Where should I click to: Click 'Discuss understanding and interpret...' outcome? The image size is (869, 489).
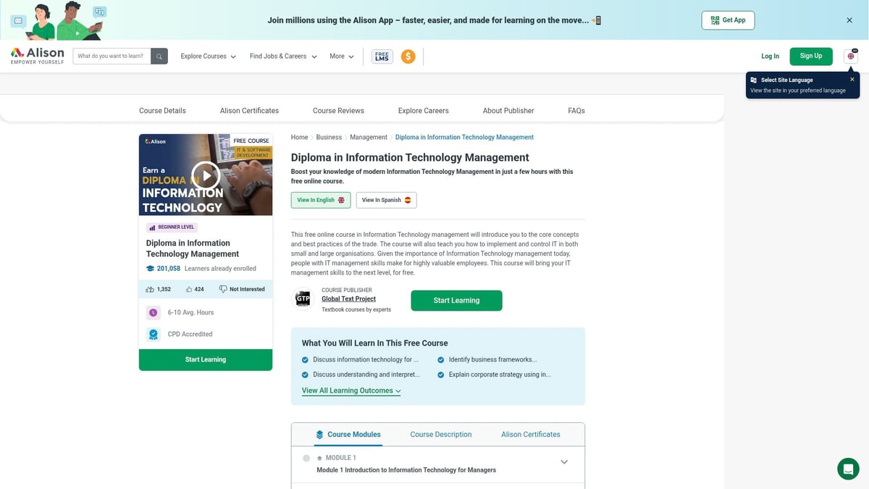tap(366, 375)
